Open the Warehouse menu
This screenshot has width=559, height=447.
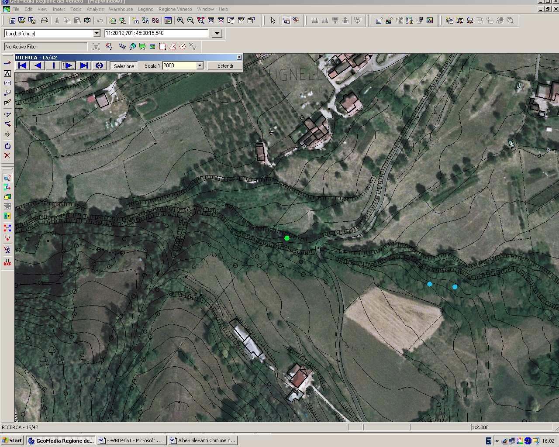121,9
